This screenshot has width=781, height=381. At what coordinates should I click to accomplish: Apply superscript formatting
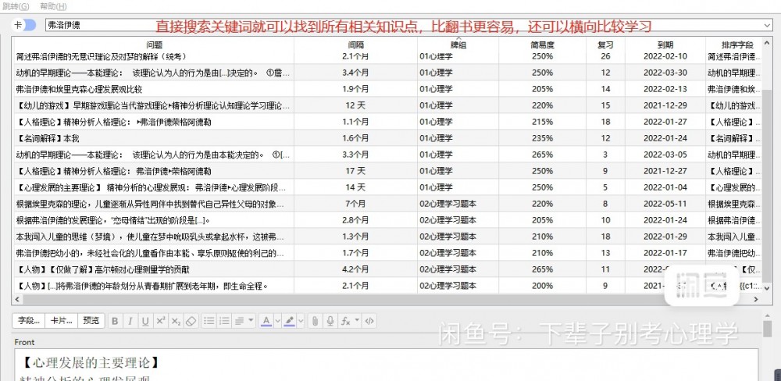click(160, 321)
